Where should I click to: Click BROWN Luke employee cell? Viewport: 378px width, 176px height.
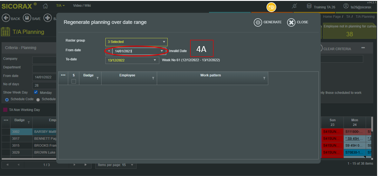coord(45,152)
